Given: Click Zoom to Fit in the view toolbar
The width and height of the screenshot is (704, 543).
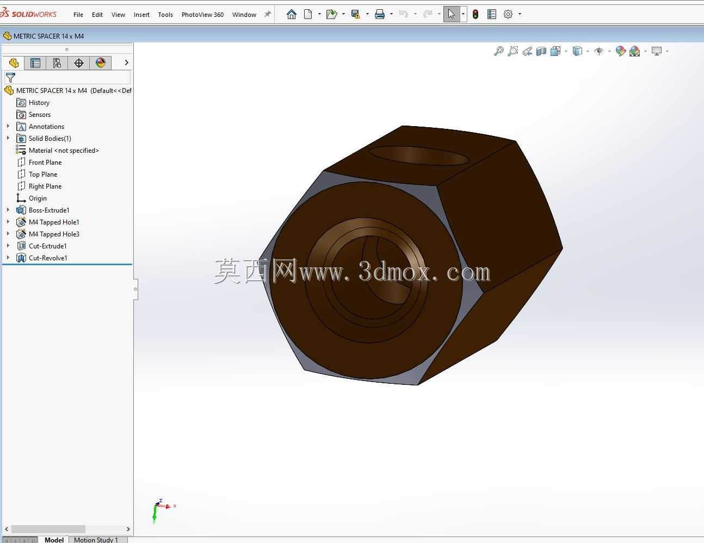Looking at the screenshot, I should 498,51.
